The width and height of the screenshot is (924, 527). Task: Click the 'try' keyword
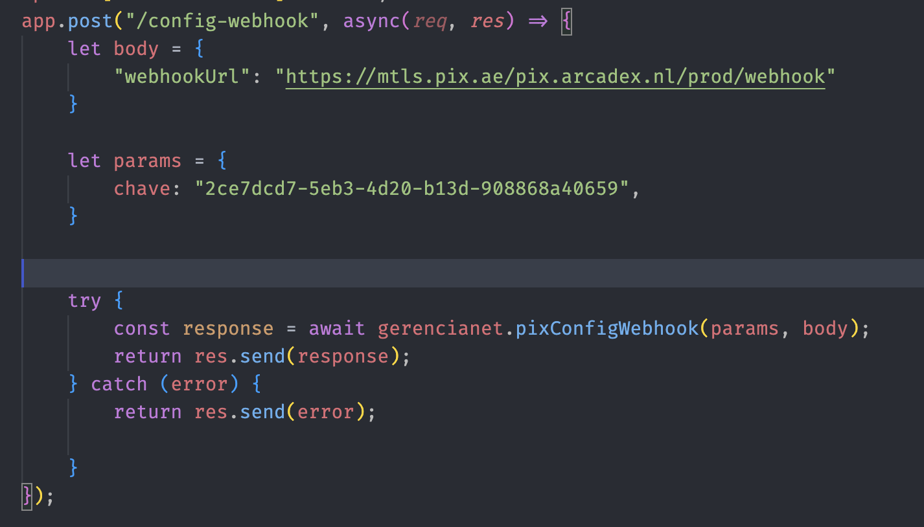pyautogui.click(x=84, y=301)
